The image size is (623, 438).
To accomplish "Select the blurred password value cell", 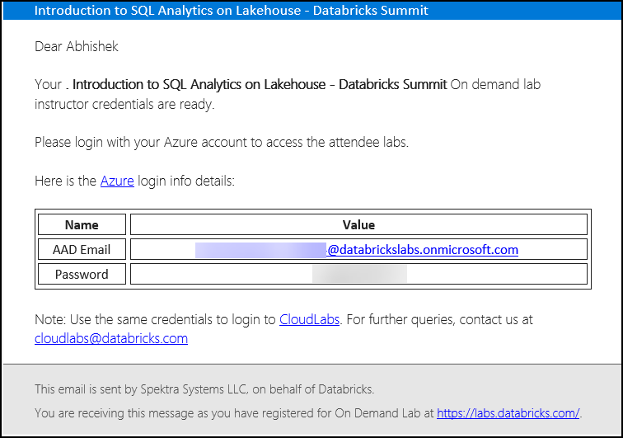I will click(358, 274).
